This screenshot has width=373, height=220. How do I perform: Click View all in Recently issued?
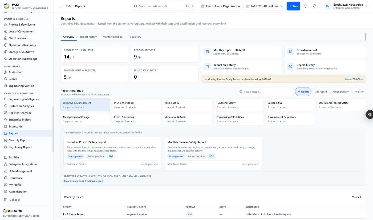point(356,197)
